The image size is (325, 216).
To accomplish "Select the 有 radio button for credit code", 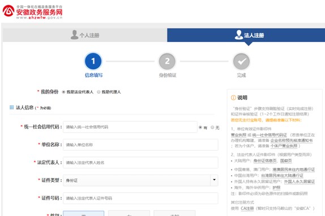I will tap(200, 128).
